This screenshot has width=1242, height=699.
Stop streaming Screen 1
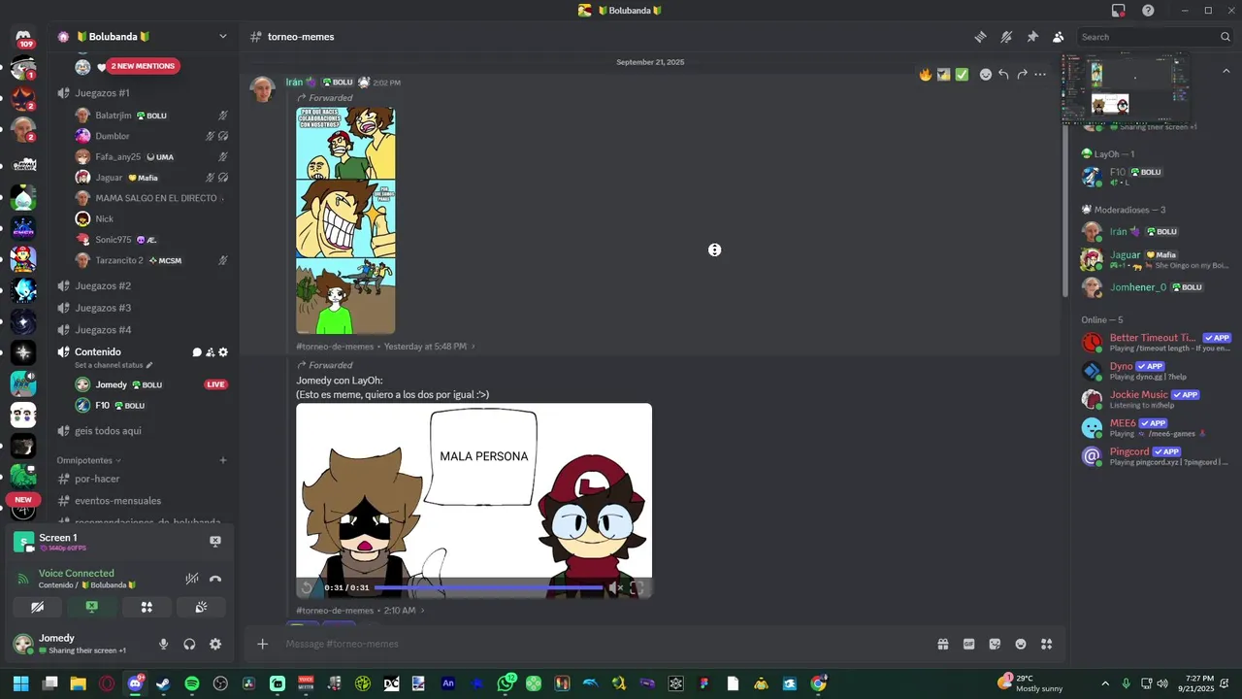click(215, 542)
